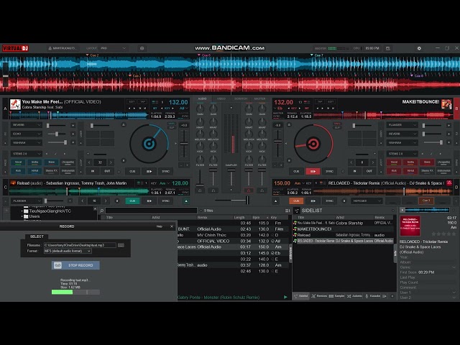Toggle Acapella pad on deck B
The image size is (460, 345).
(x=443, y=162)
